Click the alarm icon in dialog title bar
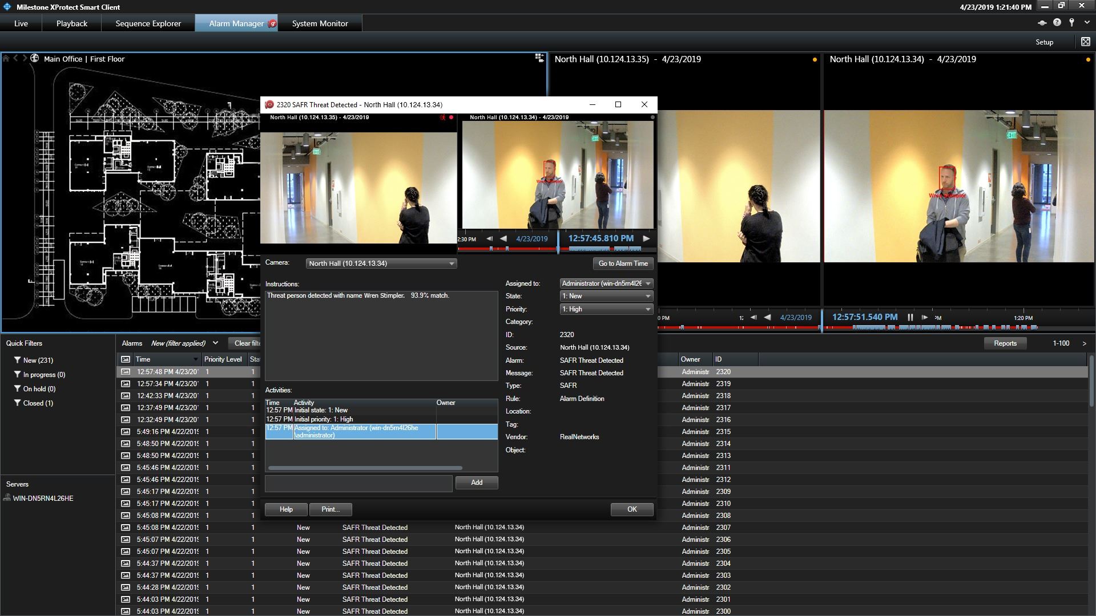 pos(269,104)
